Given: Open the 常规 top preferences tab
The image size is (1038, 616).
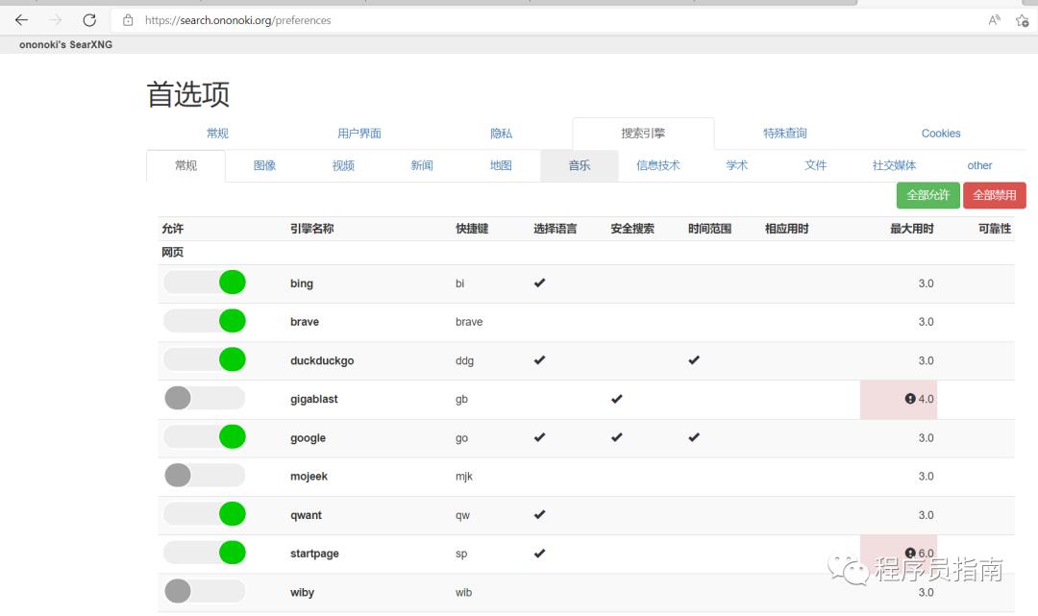Looking at the screenshot, I should [x=217, y=133].
